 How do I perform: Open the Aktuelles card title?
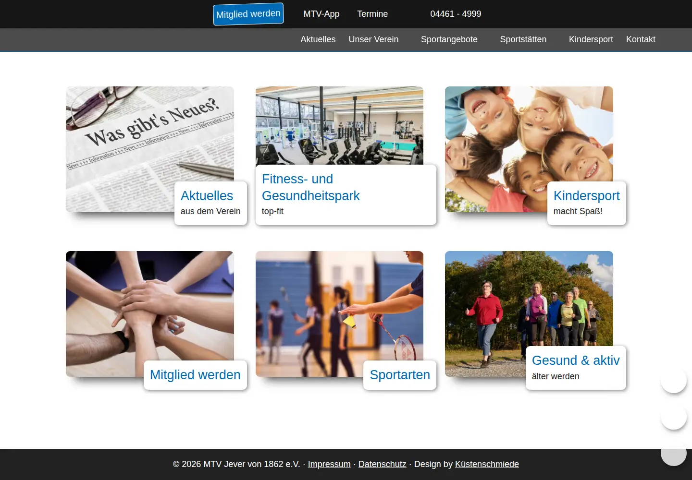[207, 196]
